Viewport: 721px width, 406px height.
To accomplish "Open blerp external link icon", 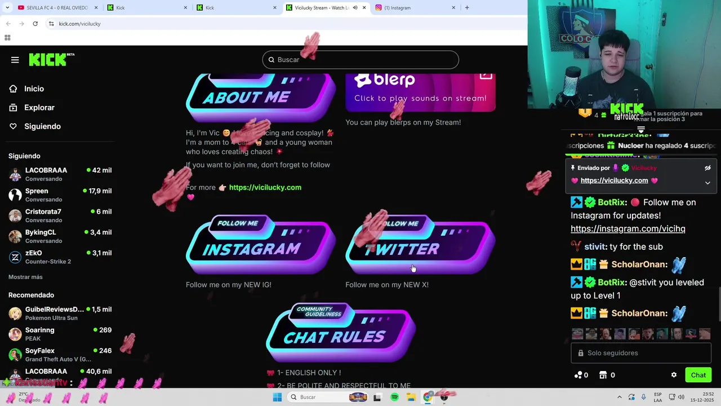I will [x=486, y=76].
